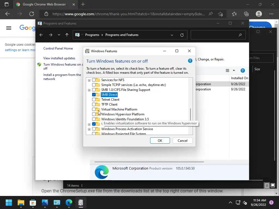Image resolution: width=279 pixels, height=209 pixels.
Task: Expand Windows Process Activation Service node
Action: pos(89,129)
